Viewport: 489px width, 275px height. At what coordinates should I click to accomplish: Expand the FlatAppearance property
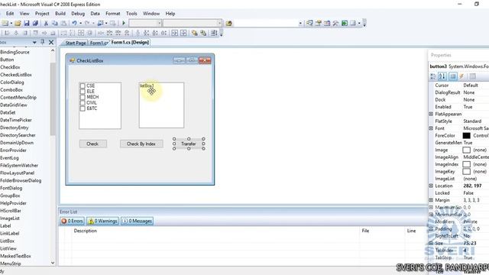click(431, 114)
